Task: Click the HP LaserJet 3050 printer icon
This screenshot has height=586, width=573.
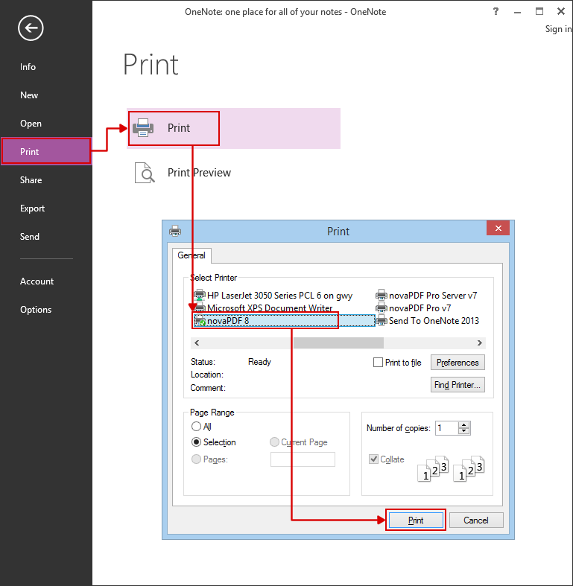Action: click(200, 296)
